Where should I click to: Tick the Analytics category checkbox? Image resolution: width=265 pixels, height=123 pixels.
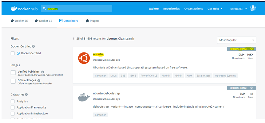pos(13,102)
